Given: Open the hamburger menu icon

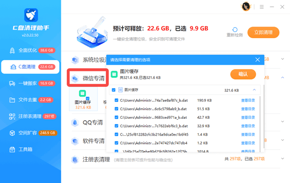Looking at the screenshot, I should click(261, 7).
